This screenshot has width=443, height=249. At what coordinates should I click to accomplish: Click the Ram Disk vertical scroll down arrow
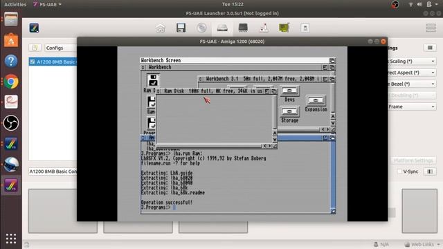click(275, 139)
